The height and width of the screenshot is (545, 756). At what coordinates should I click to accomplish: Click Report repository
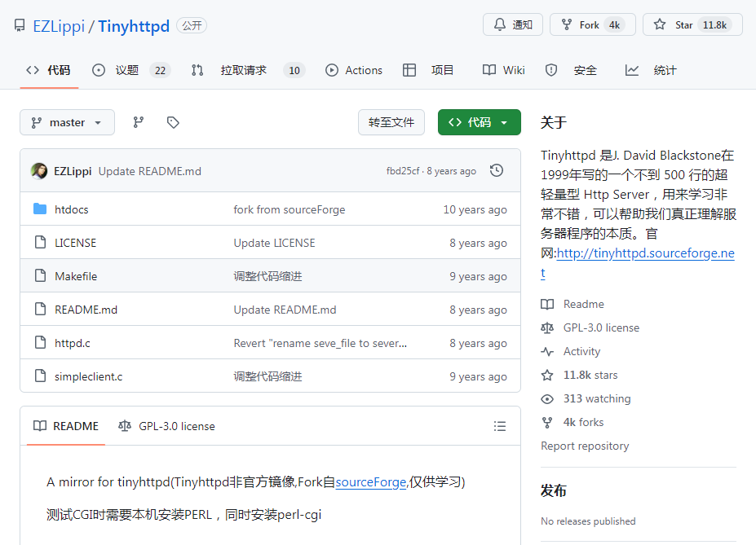585,446
